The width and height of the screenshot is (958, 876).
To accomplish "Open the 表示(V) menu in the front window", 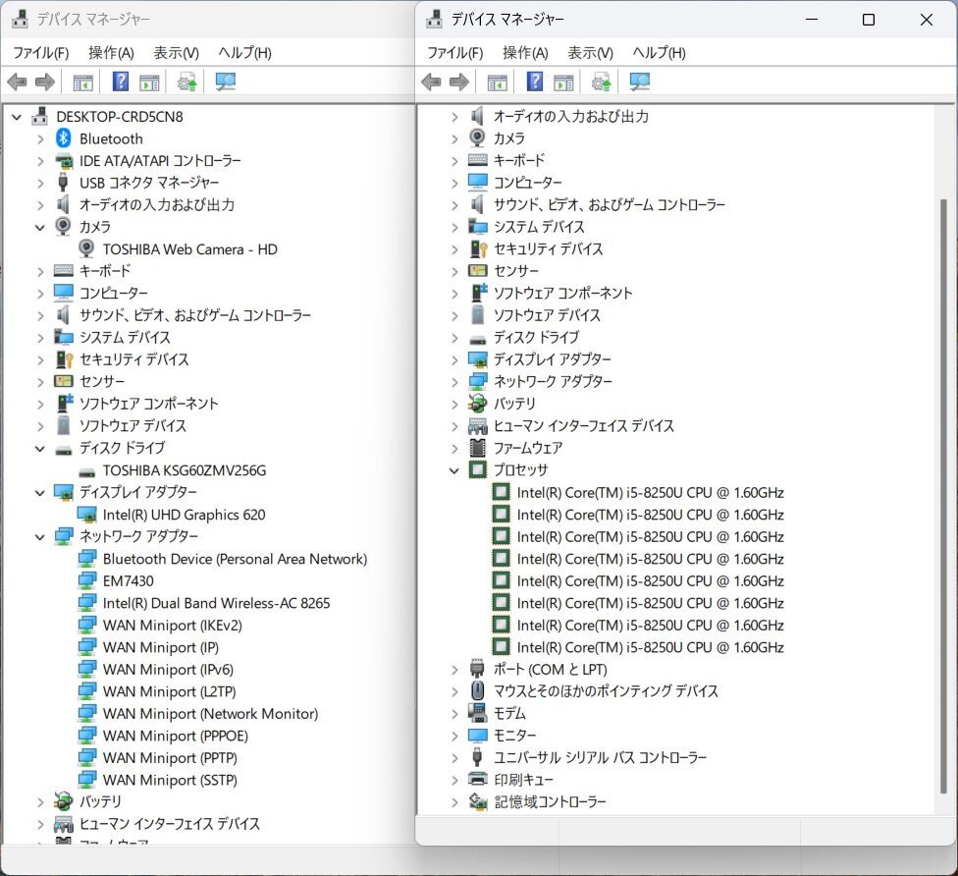I will pos(590,53).
